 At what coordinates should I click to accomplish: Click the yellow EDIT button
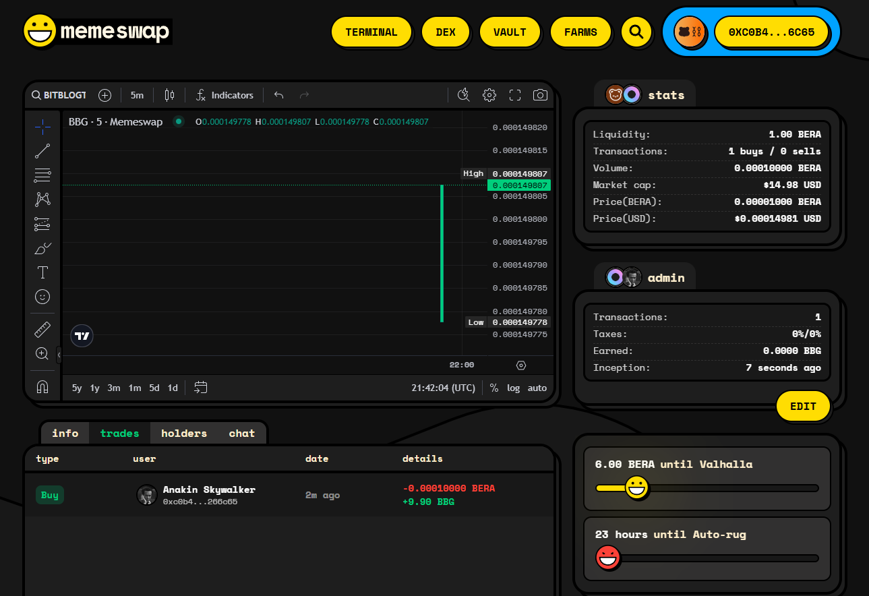click(803, 407)
